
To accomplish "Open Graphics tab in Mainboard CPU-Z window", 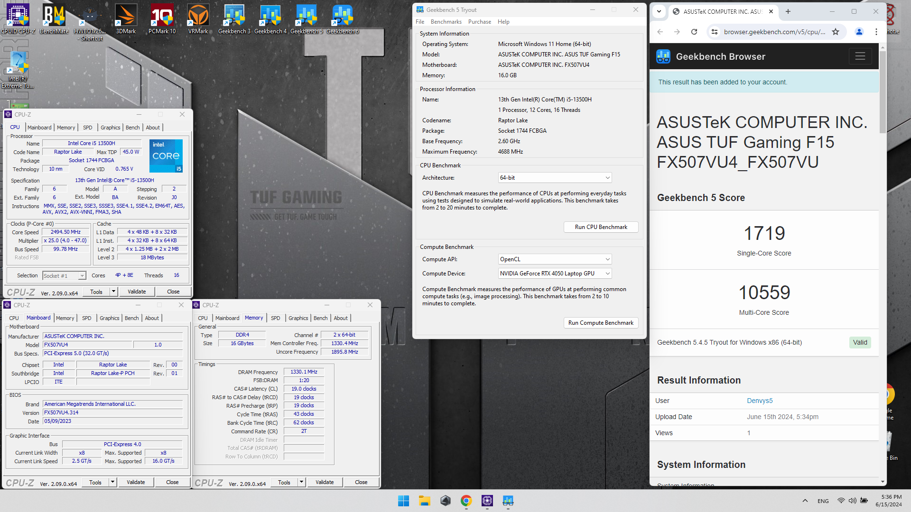I will (109, 318).
